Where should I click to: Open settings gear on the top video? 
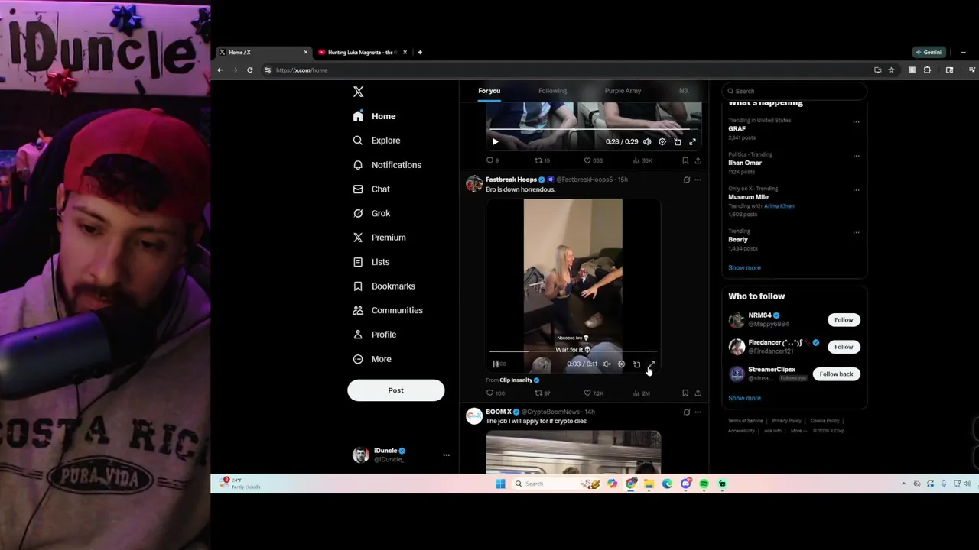[662, 141]
